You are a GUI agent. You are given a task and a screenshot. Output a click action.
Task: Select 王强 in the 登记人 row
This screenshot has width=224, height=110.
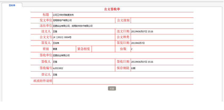[x=55, y=75]
